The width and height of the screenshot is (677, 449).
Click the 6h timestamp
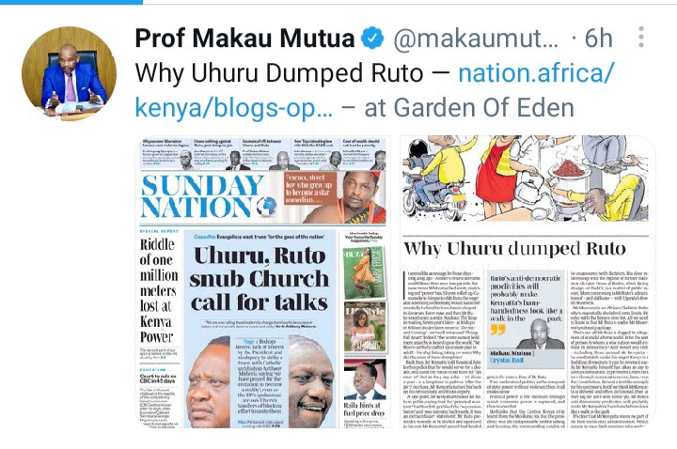598,38
